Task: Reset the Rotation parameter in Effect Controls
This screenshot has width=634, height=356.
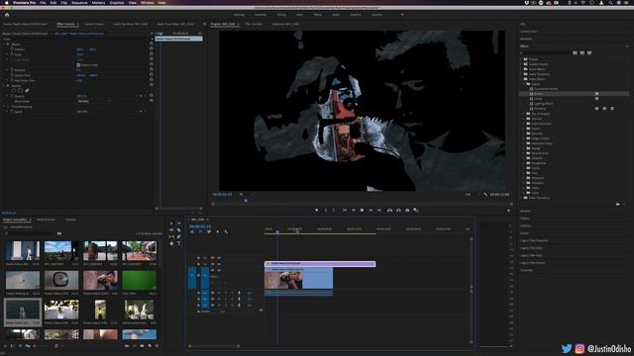Action: click(x=152, y=70)
